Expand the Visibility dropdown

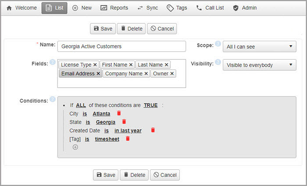click(259, 65)
